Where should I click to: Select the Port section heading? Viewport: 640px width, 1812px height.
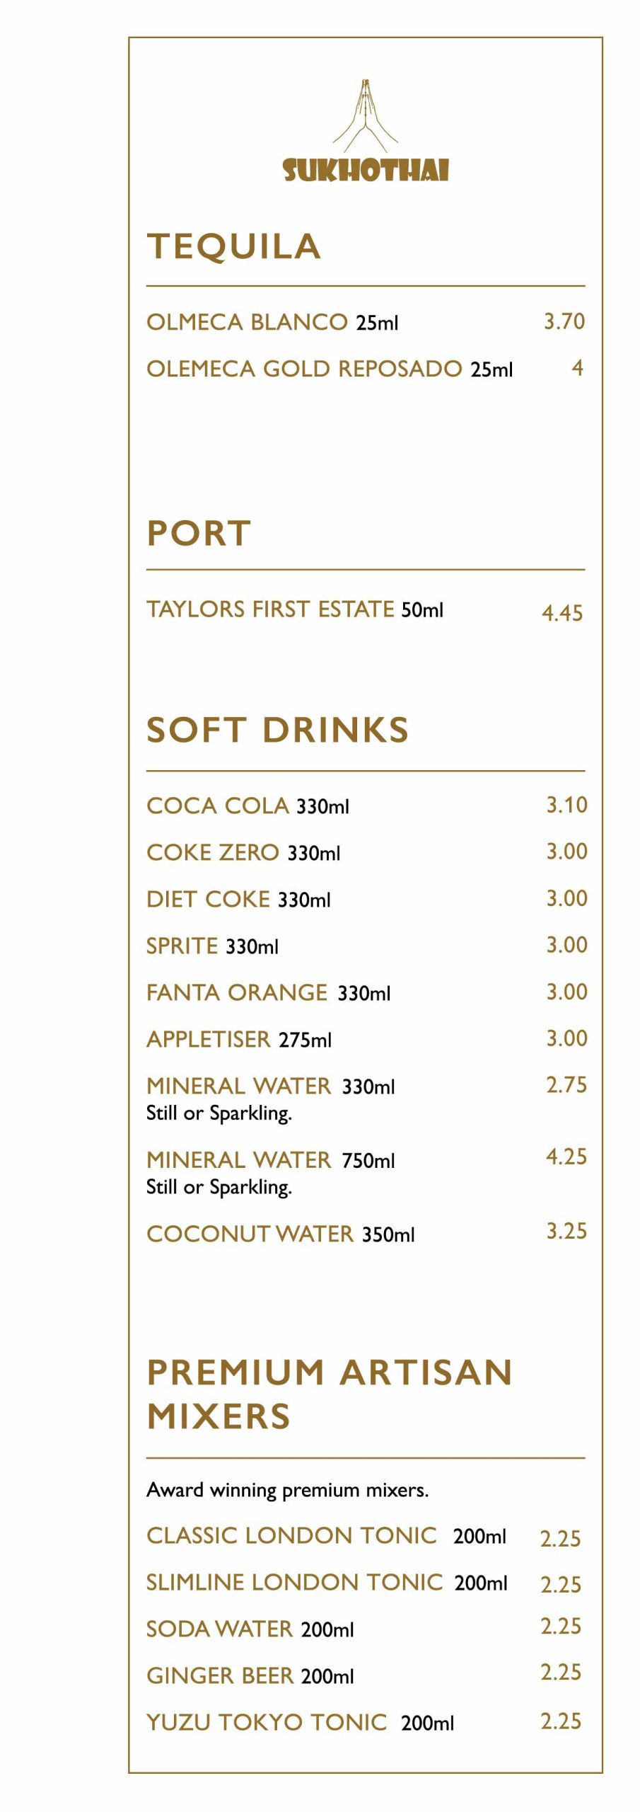(x=199, y=533)
